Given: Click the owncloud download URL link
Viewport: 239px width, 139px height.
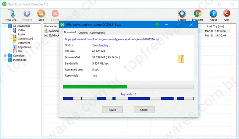Looking at the screenshot, I should coord(112,39).
